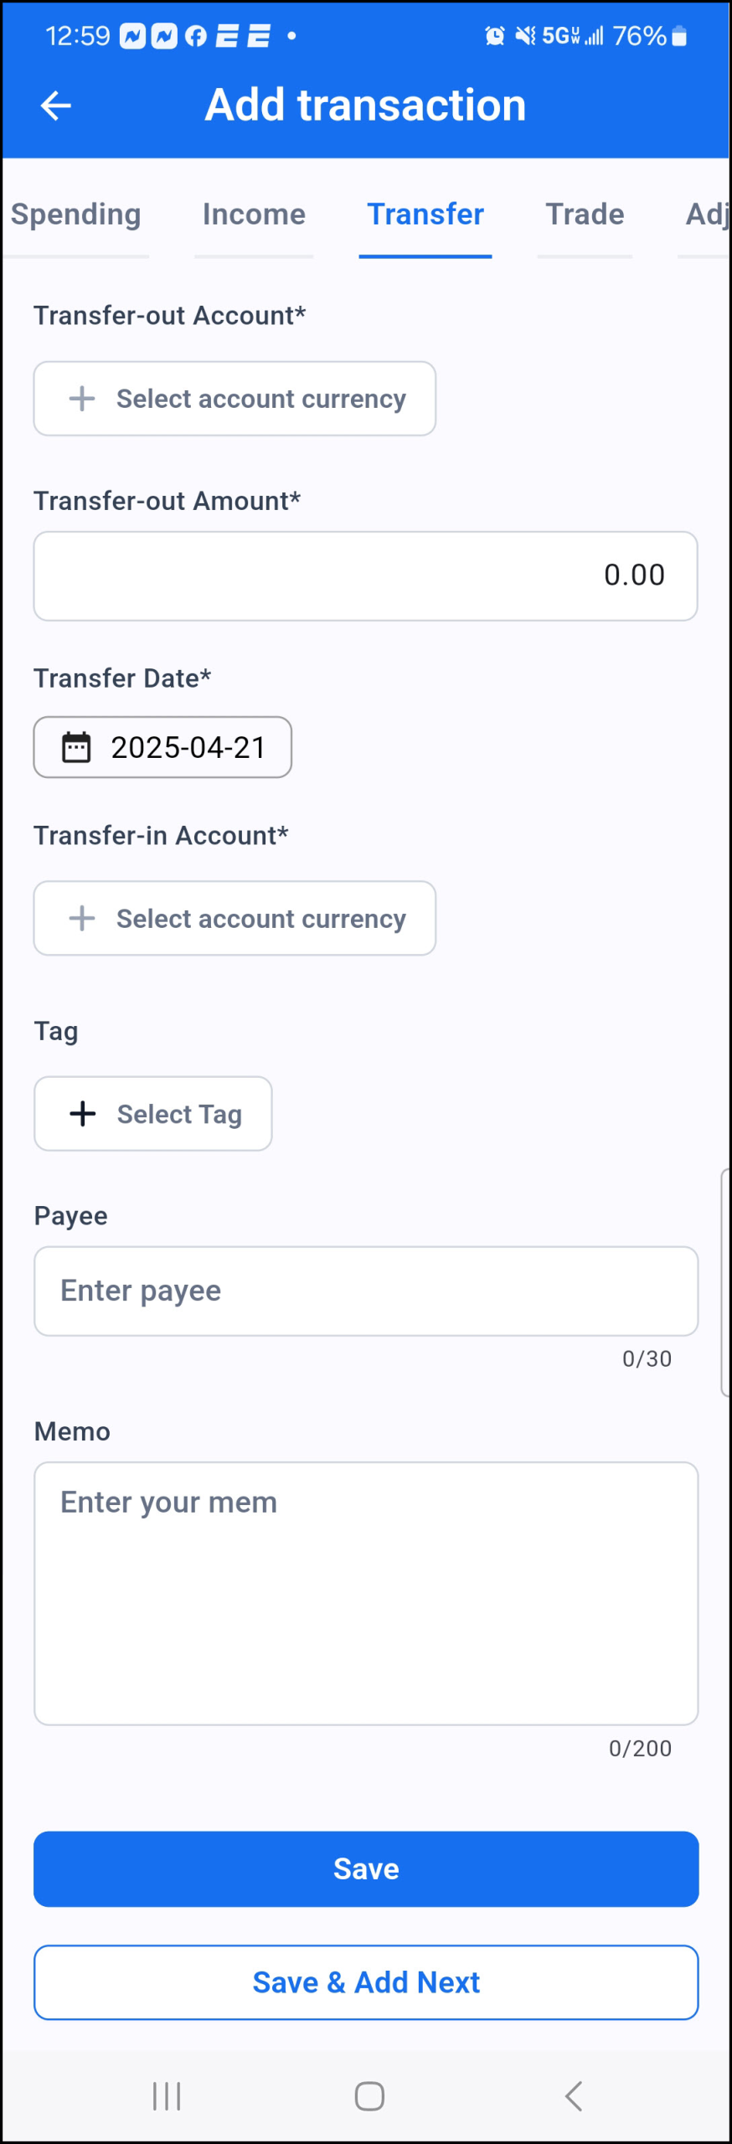Viewport: 732px width, 2144px height.
Task: Open Transfer-out Account currency selector
Action: 235,399
